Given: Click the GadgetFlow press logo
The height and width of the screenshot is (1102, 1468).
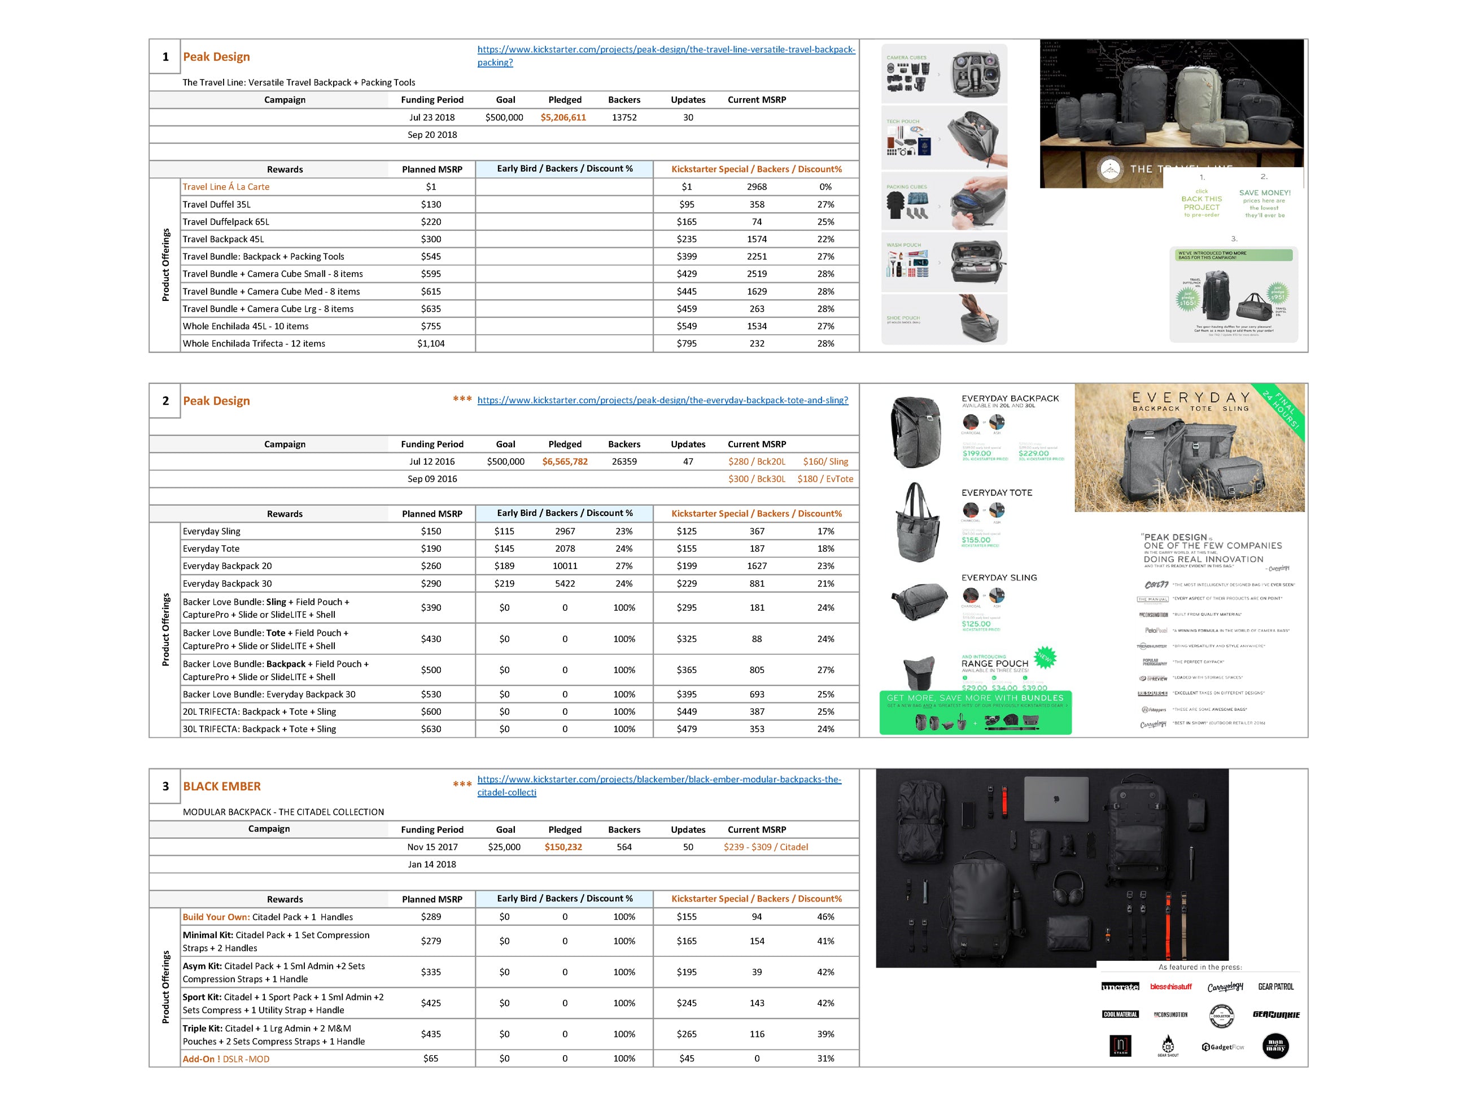Looking at the screenshot, I should pos(1222,1047).
